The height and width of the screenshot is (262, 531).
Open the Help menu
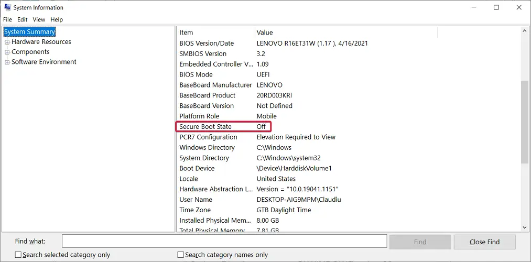[x=57, y=19]
